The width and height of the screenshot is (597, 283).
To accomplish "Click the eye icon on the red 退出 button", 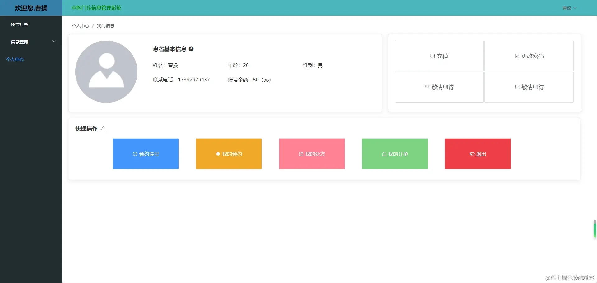I will click(472, 153).
